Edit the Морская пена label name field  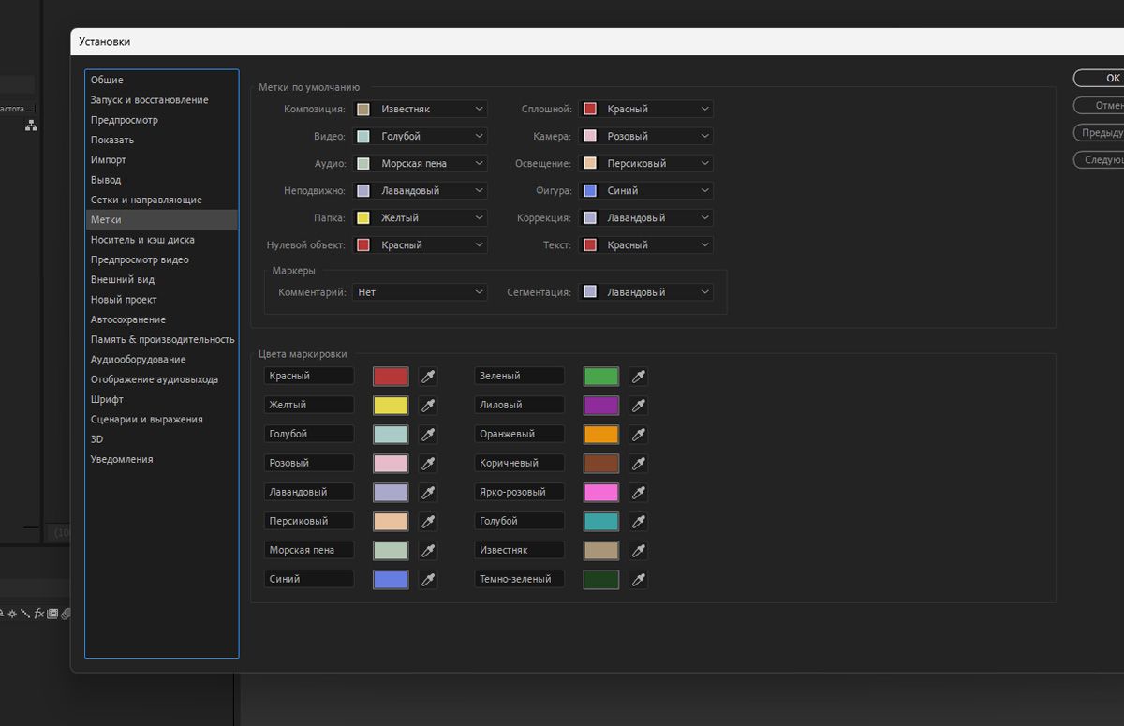point(309,551)
